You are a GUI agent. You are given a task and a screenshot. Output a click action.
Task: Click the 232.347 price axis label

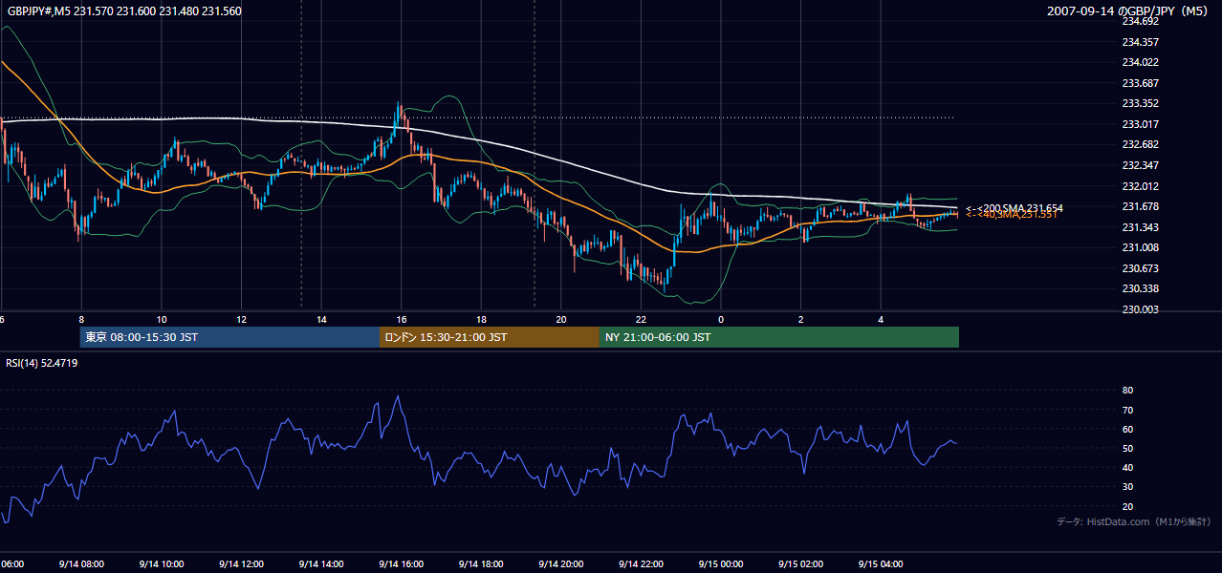1141,165
